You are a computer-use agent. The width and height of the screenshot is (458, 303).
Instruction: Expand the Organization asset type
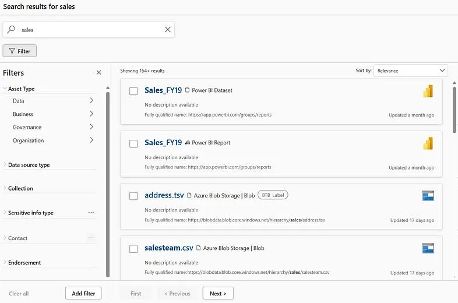pyautogui.click(x=91, y=140)
